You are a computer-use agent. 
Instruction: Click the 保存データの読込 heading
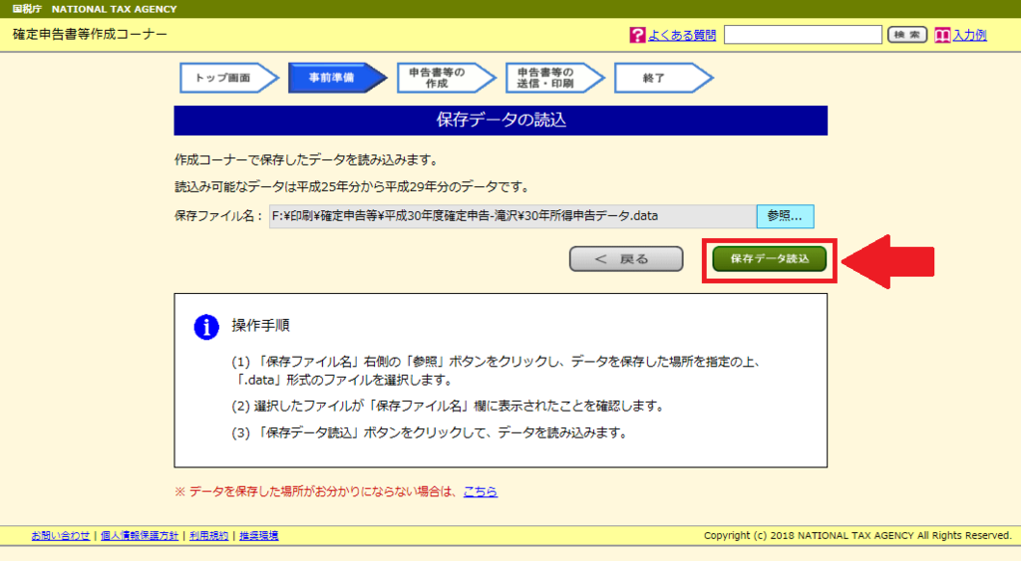[x=501, y=121]
